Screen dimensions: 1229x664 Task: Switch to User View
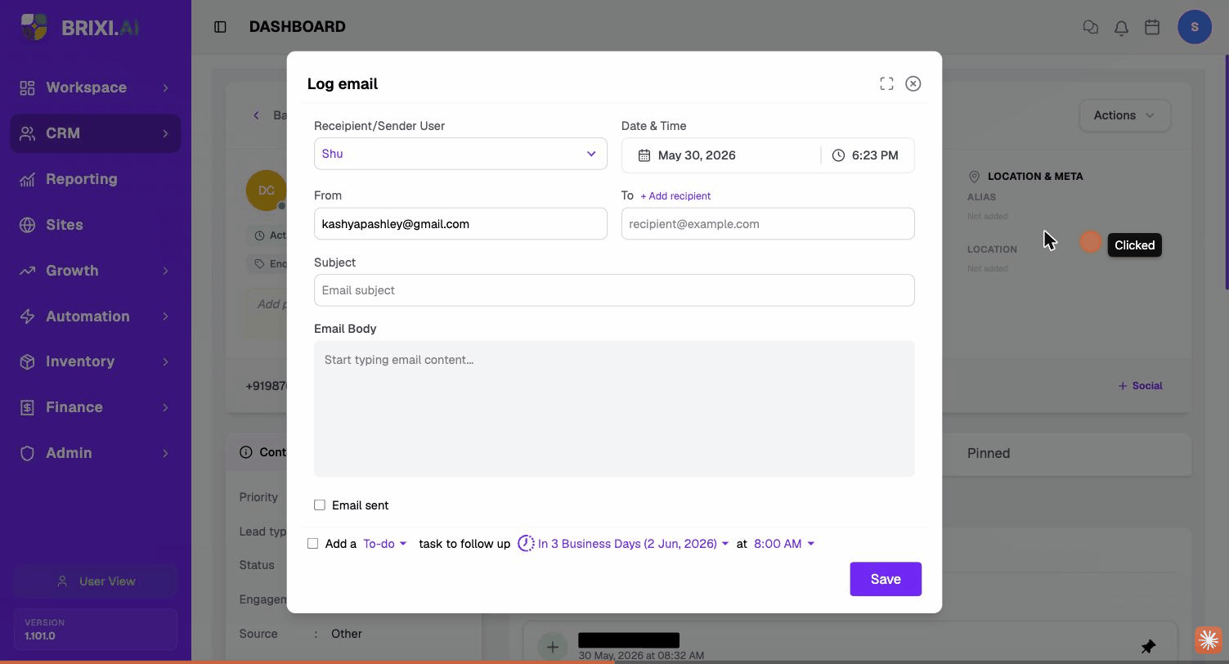pyautogui.click(x=96, y=581)
